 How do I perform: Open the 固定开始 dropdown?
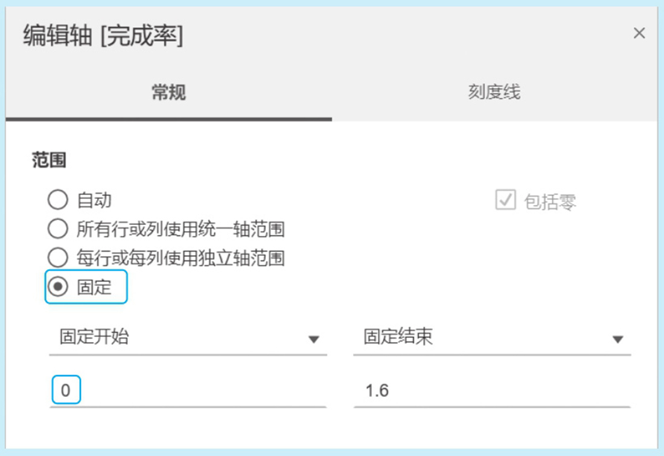point(187,337)
